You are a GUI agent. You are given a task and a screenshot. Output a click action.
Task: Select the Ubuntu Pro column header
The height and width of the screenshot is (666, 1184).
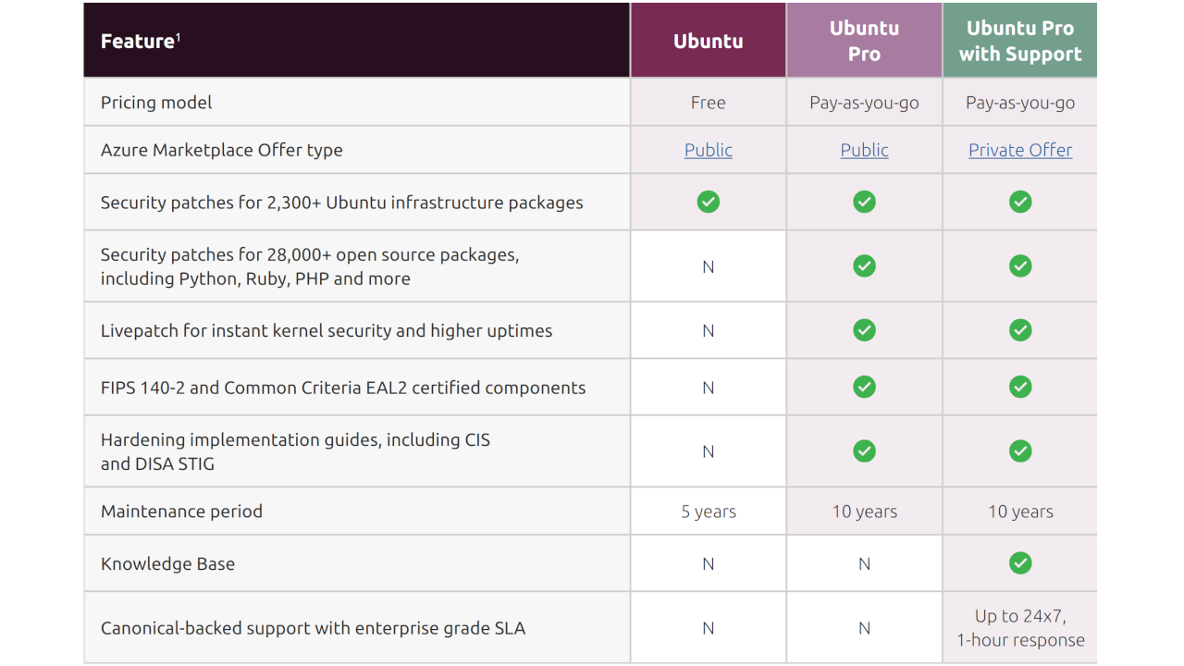coord(864,41)
